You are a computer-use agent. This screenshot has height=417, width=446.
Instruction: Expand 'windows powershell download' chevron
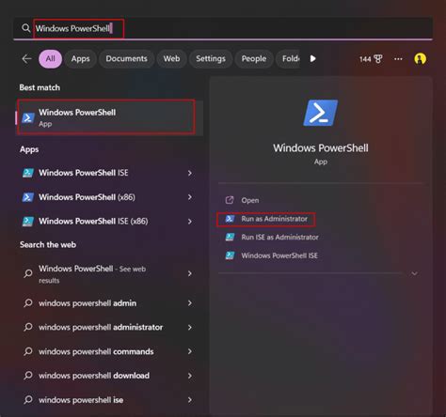pyautogui.click(x=190, y=376)
